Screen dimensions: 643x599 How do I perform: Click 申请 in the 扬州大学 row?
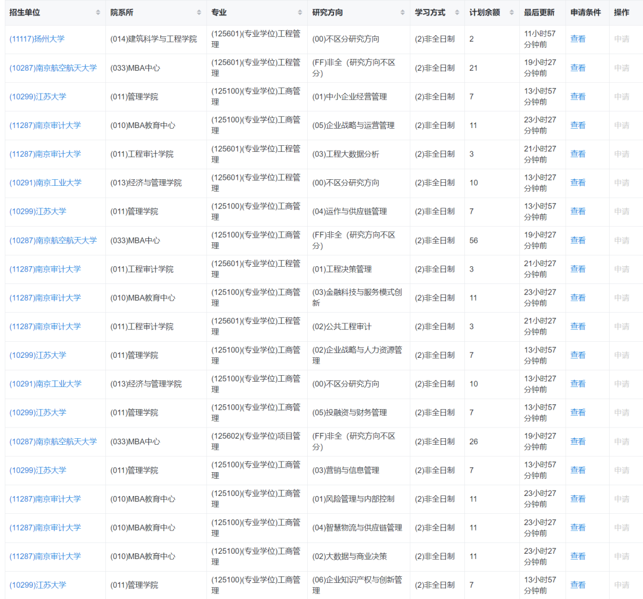click(x=622, y=39)
